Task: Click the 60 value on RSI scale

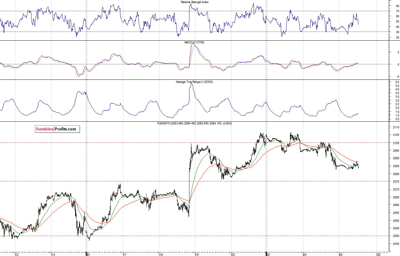Action: (x=397, y=16)
